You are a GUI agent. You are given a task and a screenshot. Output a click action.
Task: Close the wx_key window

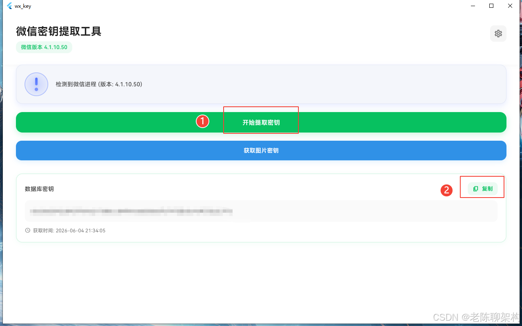[x=510, y=6]
